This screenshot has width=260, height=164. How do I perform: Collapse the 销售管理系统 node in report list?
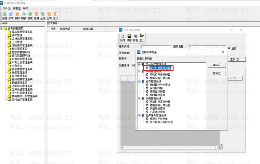[139, 98]
